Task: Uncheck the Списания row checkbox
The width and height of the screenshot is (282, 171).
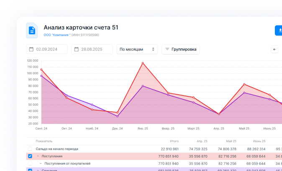Action: (x=30, y=170)
